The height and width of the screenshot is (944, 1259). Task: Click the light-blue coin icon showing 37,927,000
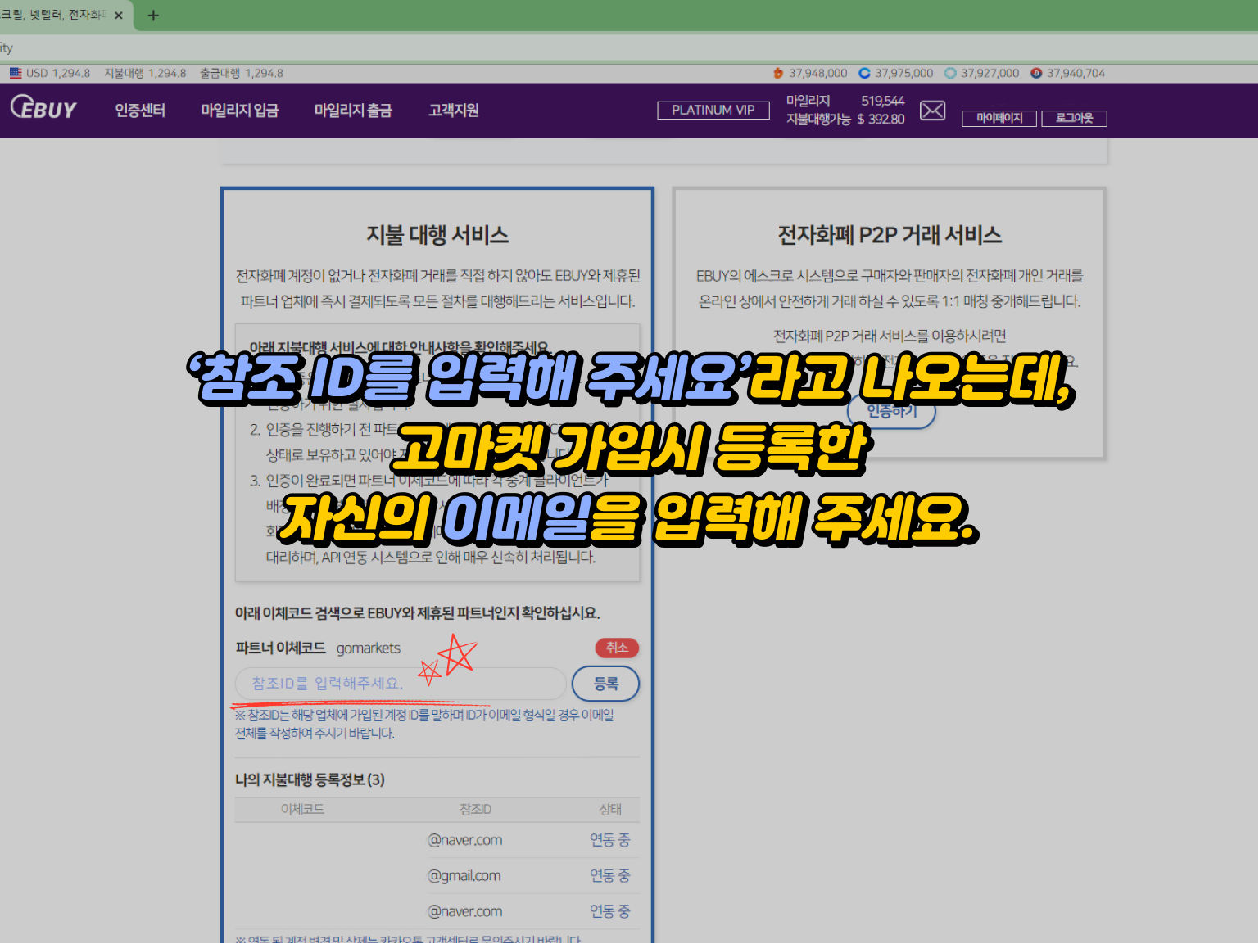[950, 73]
